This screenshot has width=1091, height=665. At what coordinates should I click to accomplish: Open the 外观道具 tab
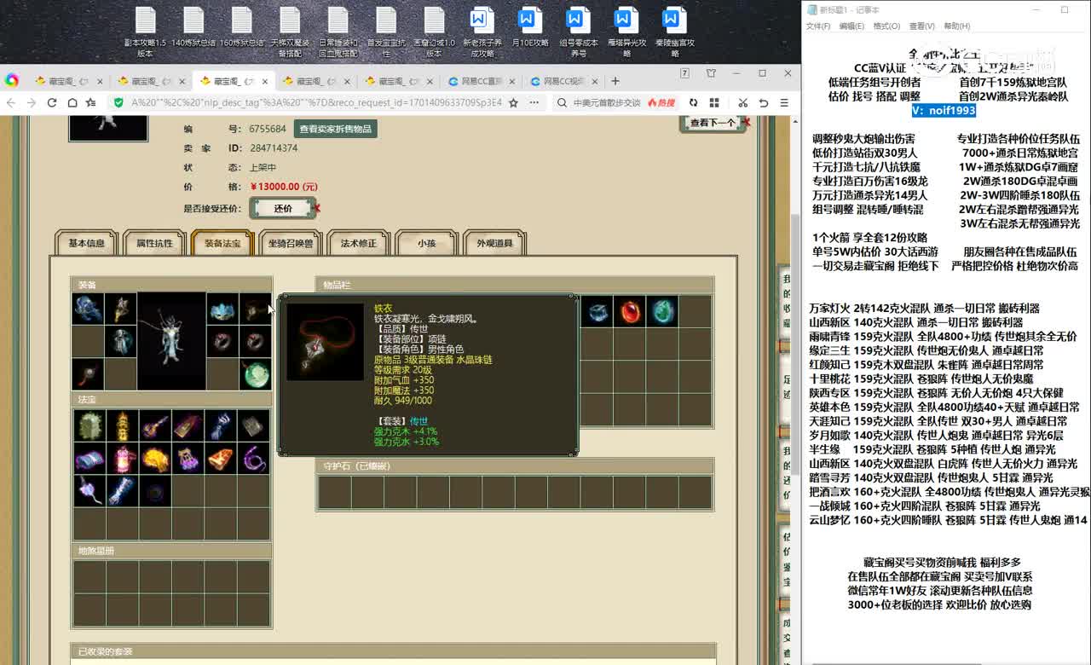click(495, 243)
